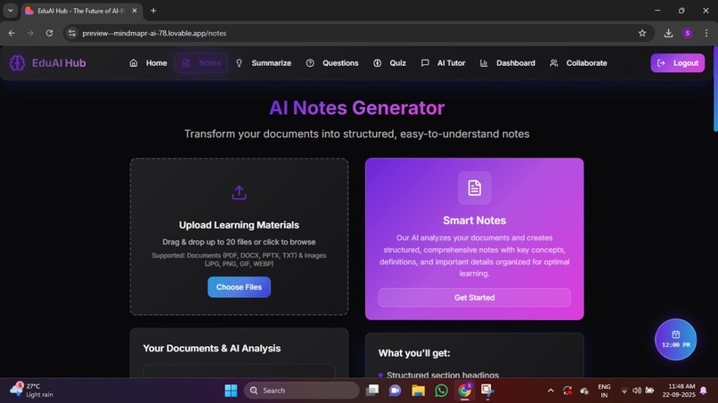Open the video chat taskbar icon
This screenshot has width=718, height=403.
coord(395,391)
